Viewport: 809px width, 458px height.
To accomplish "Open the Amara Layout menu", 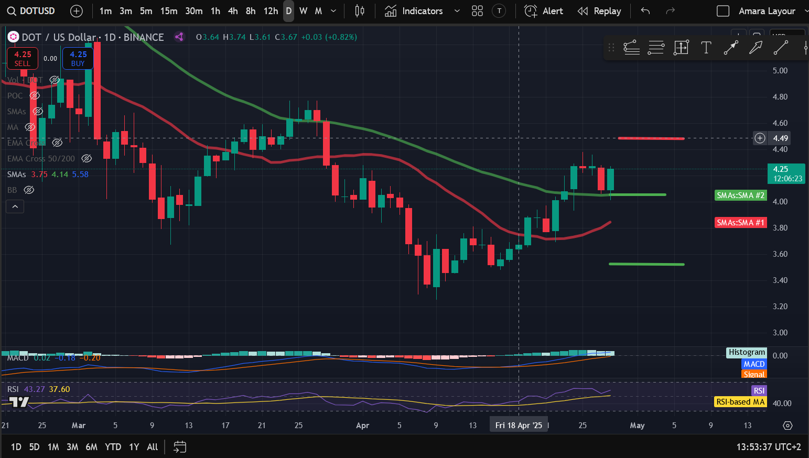I will click(x=767, y=11).
